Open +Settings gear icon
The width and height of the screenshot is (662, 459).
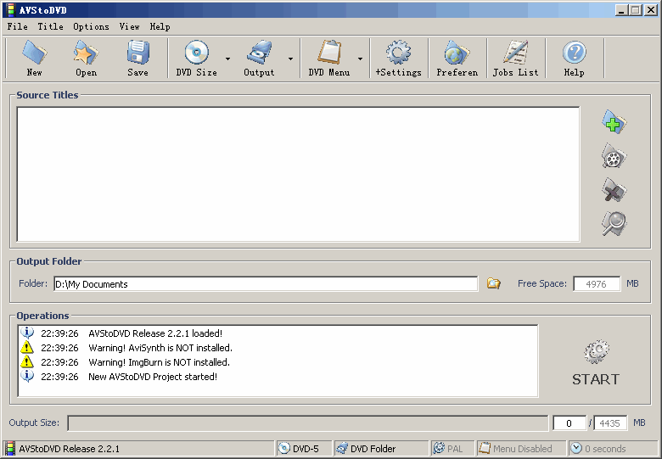398,53
